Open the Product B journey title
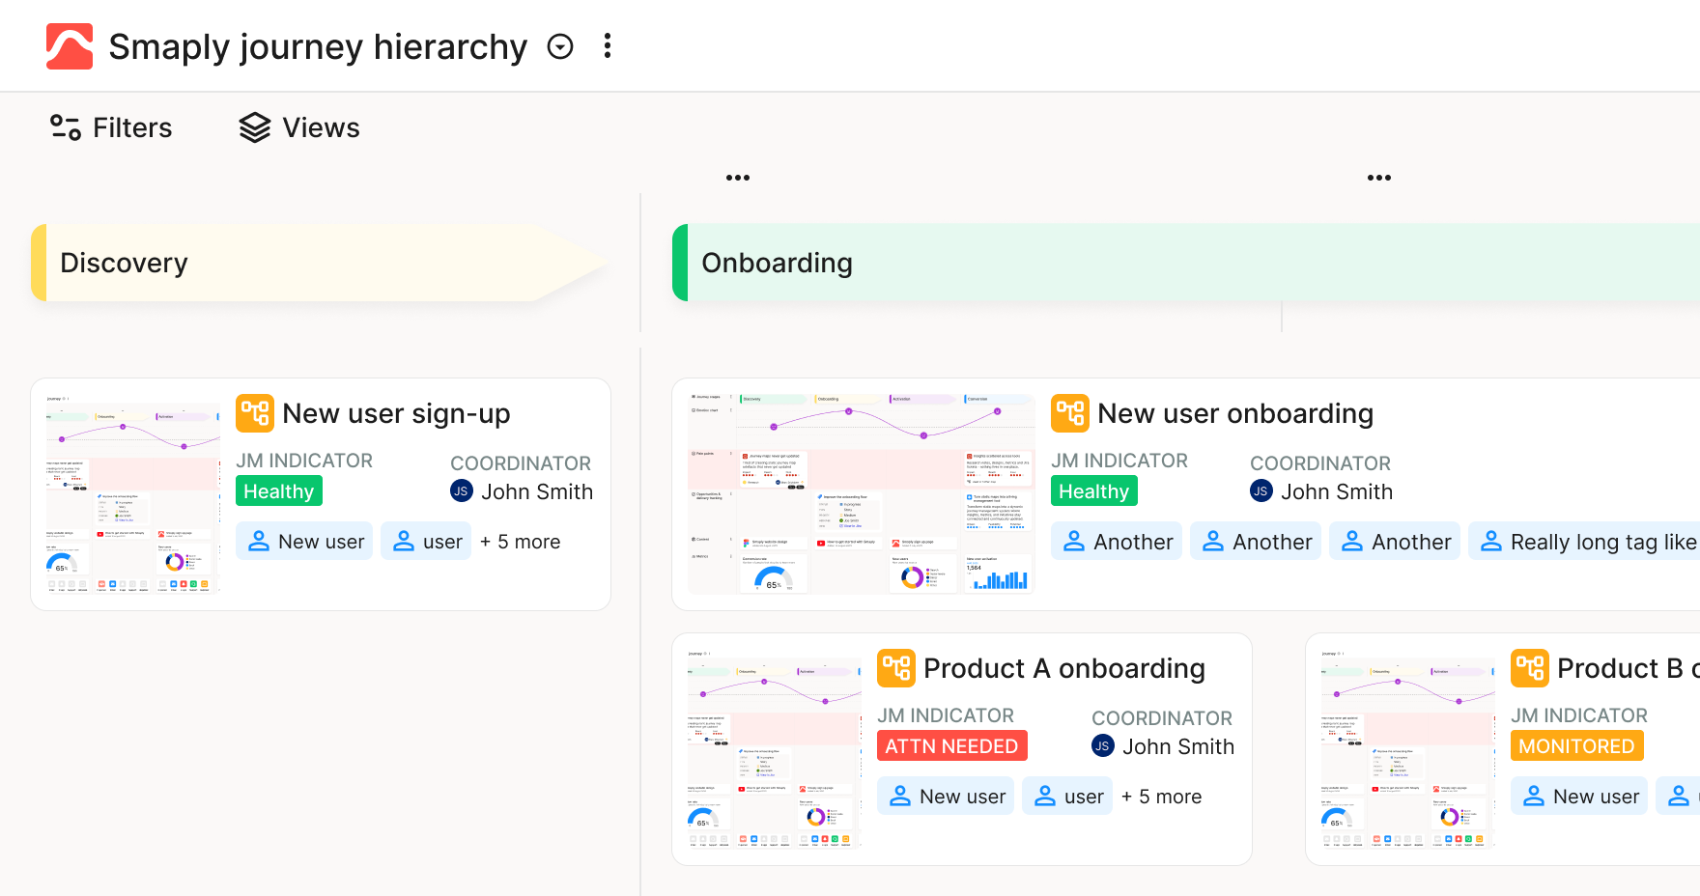 pos(1628,668)
